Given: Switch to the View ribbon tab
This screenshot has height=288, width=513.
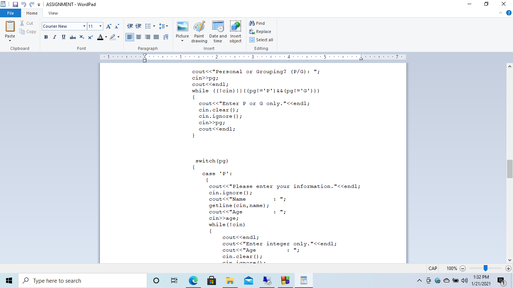Looking at the screenshot, I should pos(53,13).
